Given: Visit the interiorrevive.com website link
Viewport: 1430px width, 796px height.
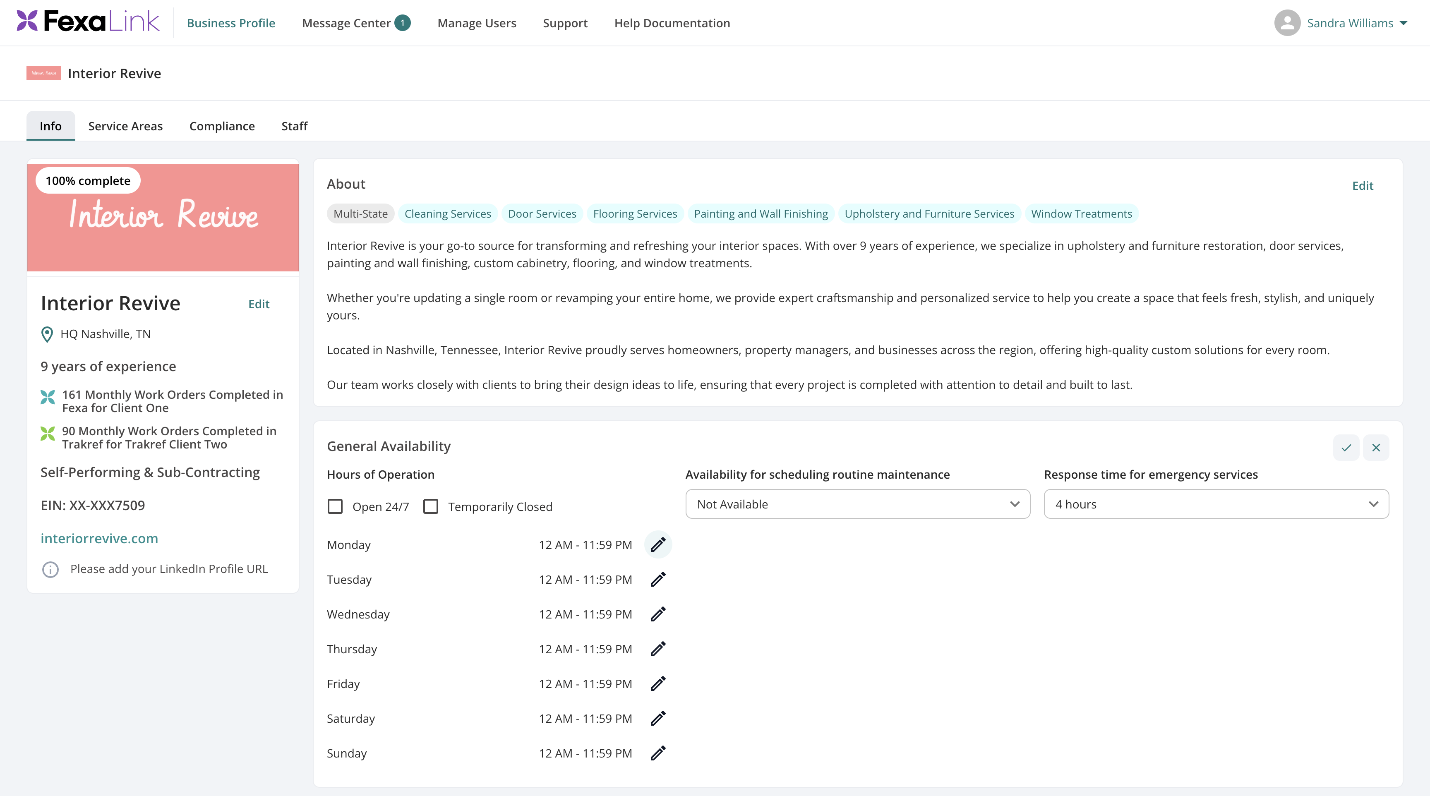Looking at the screenshot, I should pos(99,538).
